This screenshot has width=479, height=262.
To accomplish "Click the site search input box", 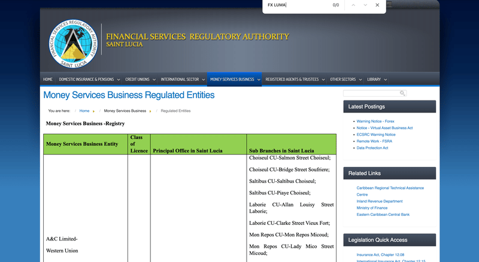I will [x=375, y=93].
